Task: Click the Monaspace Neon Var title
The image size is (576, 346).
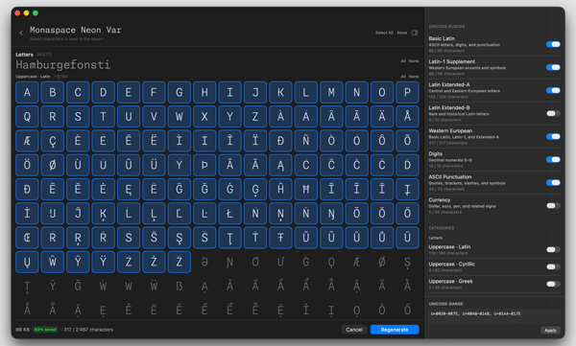Action: (75, 30)
